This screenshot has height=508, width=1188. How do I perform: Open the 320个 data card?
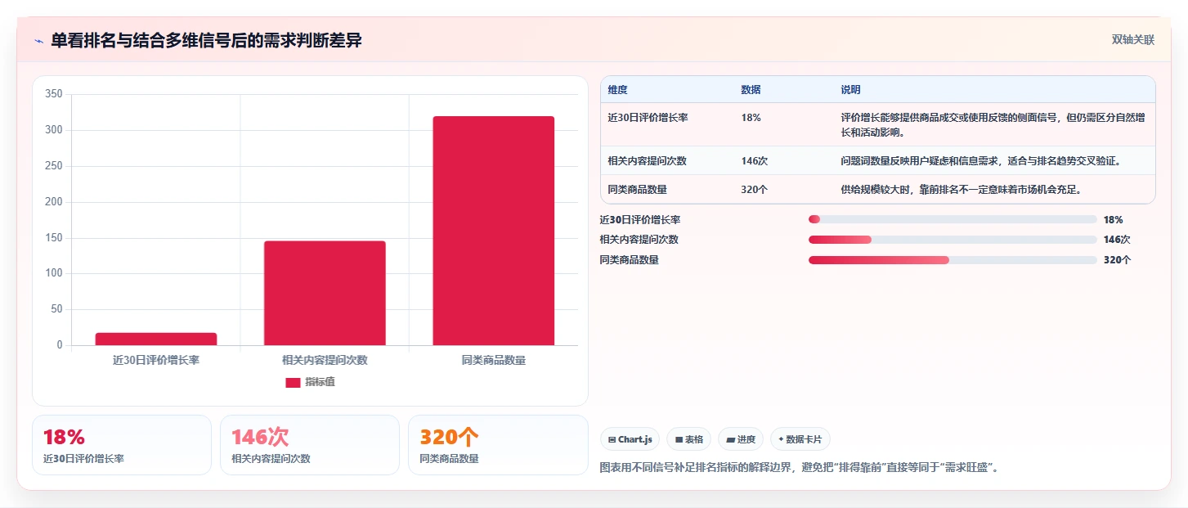(498, 445)
